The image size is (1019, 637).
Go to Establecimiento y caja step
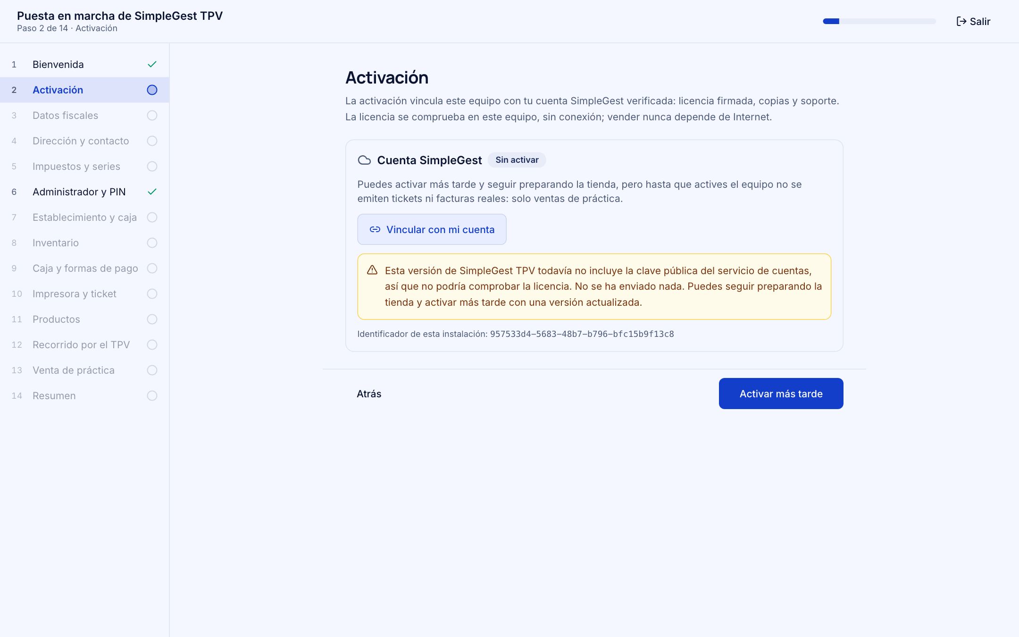pos(84,217)
